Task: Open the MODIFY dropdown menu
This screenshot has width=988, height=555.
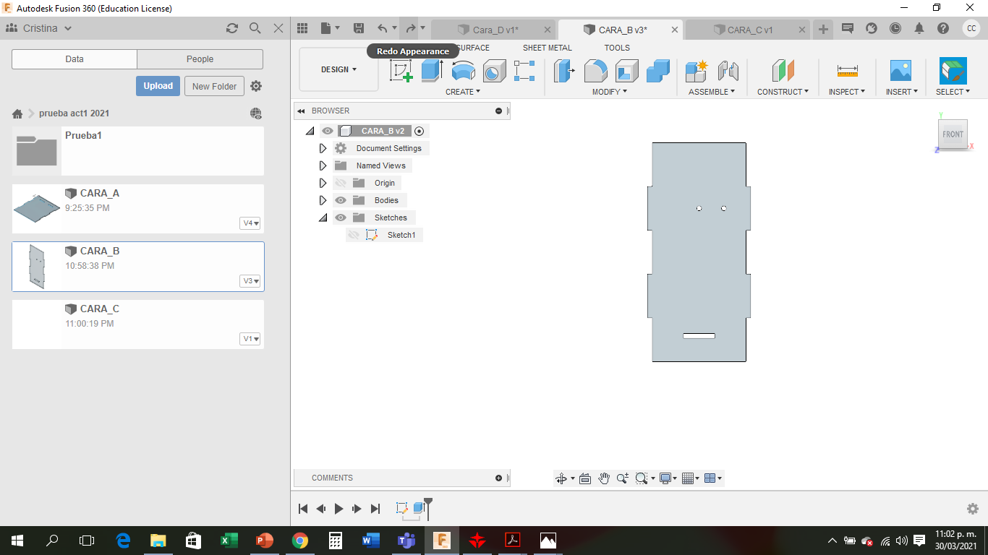Action: pos(610,92)
